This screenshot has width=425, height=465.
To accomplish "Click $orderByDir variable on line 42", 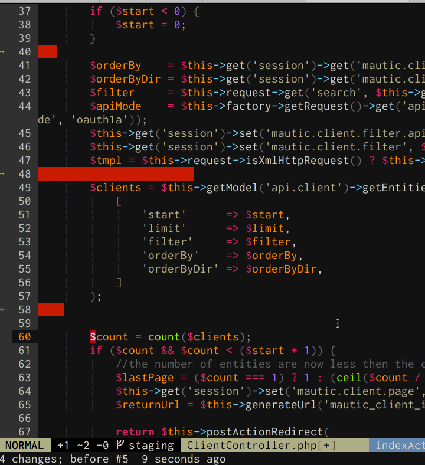I will point(125,79).
